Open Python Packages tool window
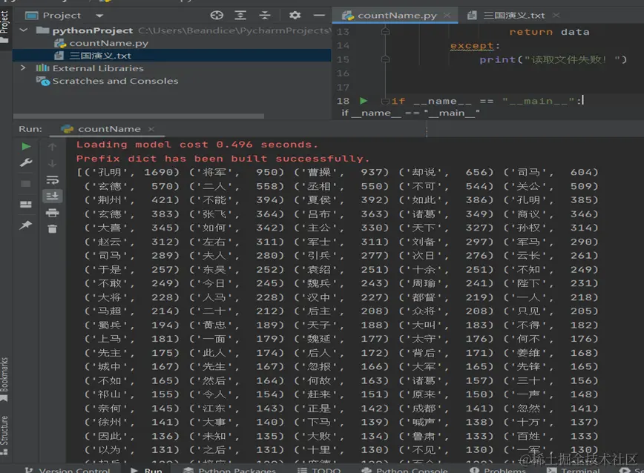Screen dimensions: 644x473 click(x=229, y=470)
